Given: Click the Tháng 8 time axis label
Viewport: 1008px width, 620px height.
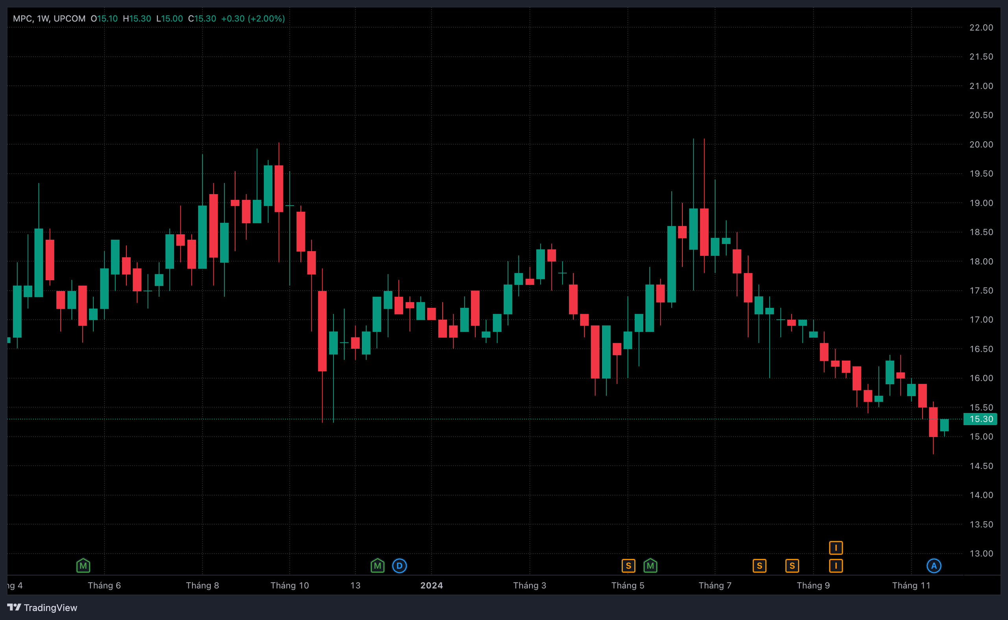Looking at the screenshot, I should point(202,585).
